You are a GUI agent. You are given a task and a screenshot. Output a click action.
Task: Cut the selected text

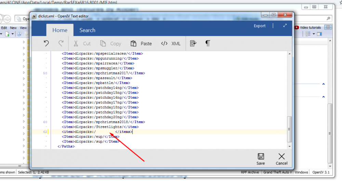(x=82, y=44)
